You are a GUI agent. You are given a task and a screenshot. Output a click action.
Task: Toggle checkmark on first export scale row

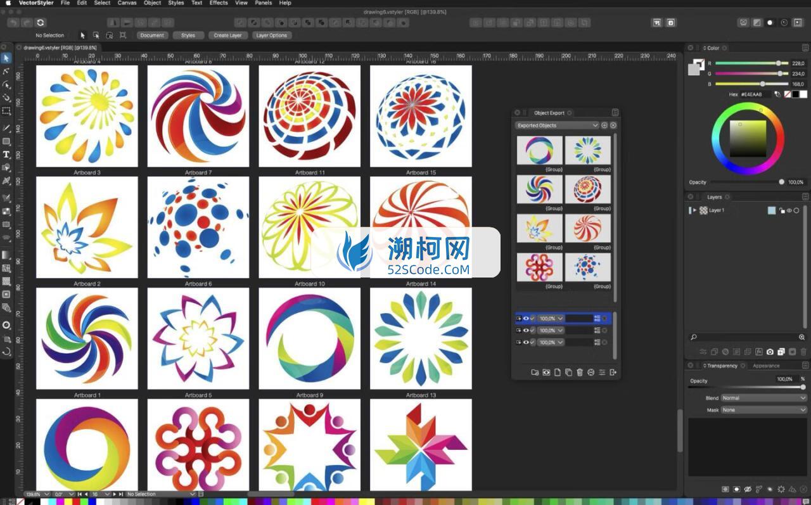coord(533,319)
